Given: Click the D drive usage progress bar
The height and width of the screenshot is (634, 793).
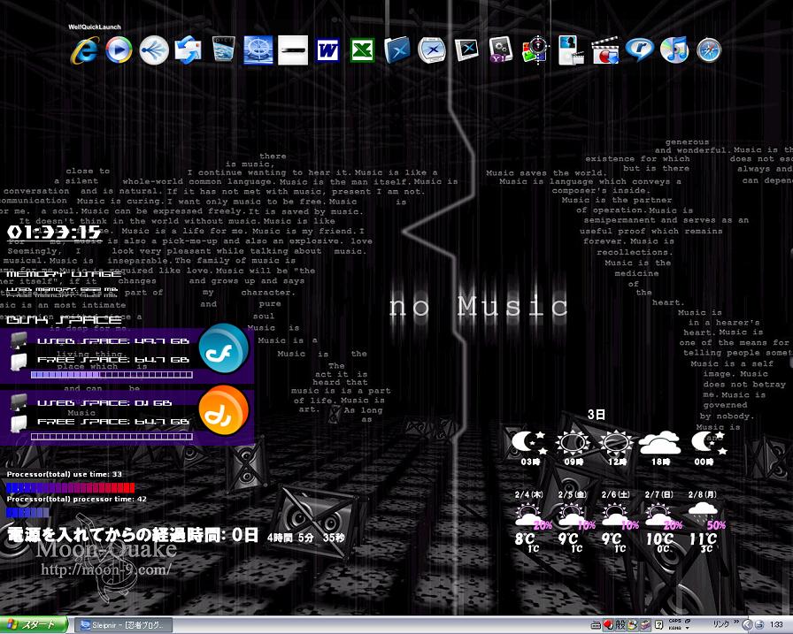Looking at the screenshot, I should [112, 437].
